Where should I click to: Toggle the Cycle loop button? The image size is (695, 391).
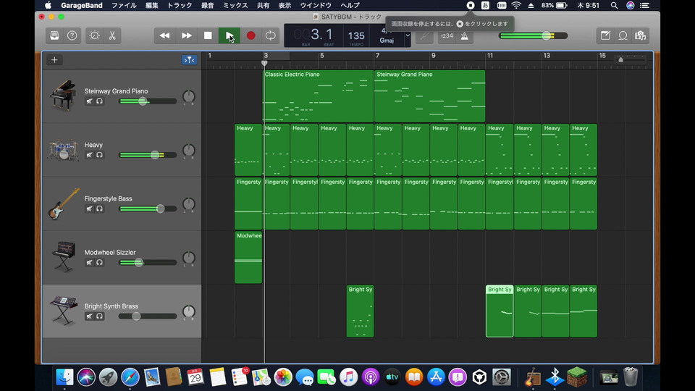(270, 35)
